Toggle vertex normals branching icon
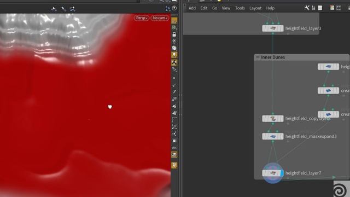 [174, 134]
